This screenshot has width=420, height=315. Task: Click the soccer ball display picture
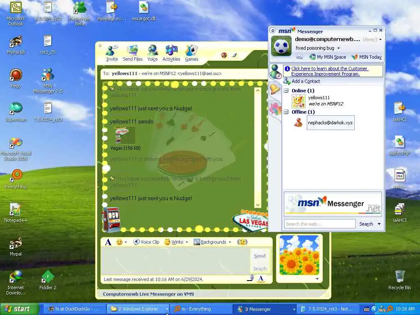click(x=281, y=46)
